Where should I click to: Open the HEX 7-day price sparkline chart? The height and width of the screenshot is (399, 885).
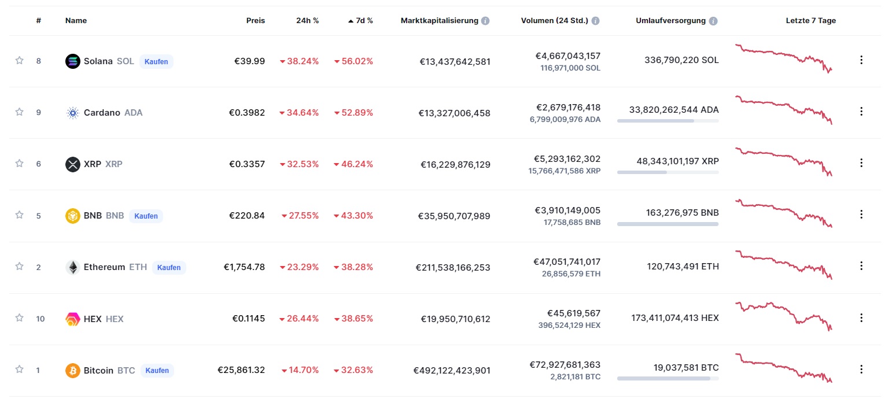point(783,317)
